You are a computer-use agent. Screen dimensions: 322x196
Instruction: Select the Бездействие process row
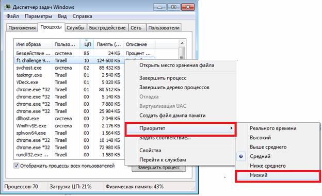85,53
